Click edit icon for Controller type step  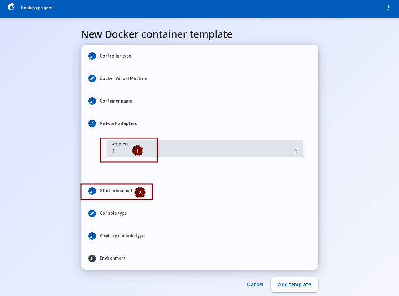92,56
